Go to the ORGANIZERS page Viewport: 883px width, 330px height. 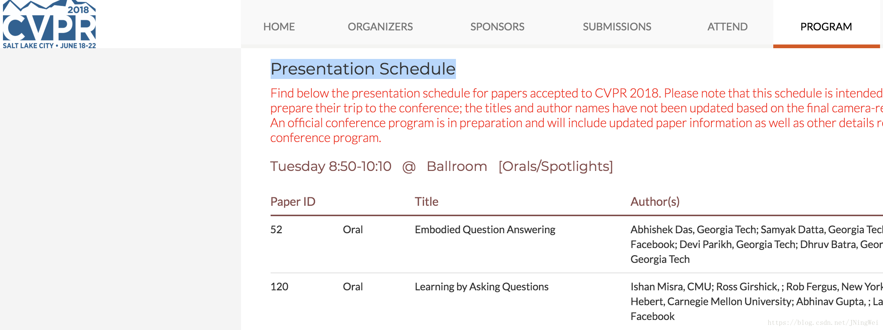[x=380, y=27]
